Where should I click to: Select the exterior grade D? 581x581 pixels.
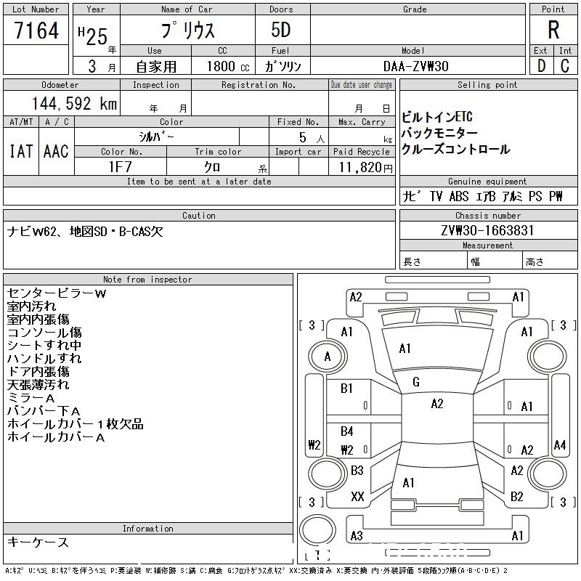541,66
